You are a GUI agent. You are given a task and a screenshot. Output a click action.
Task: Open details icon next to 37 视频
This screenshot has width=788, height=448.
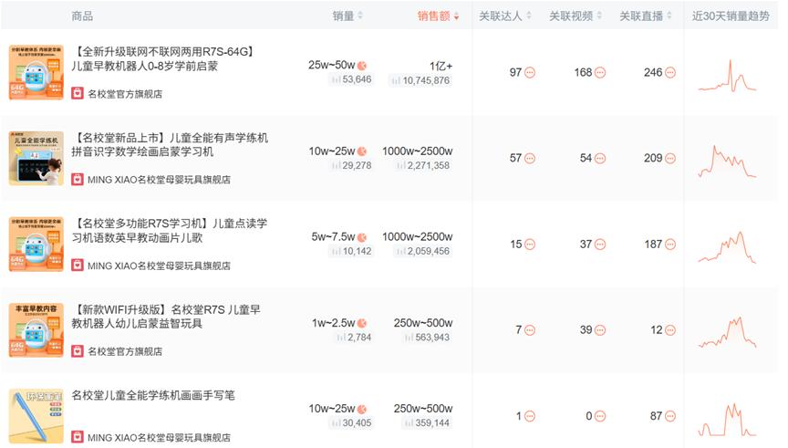tap(600, 245)
